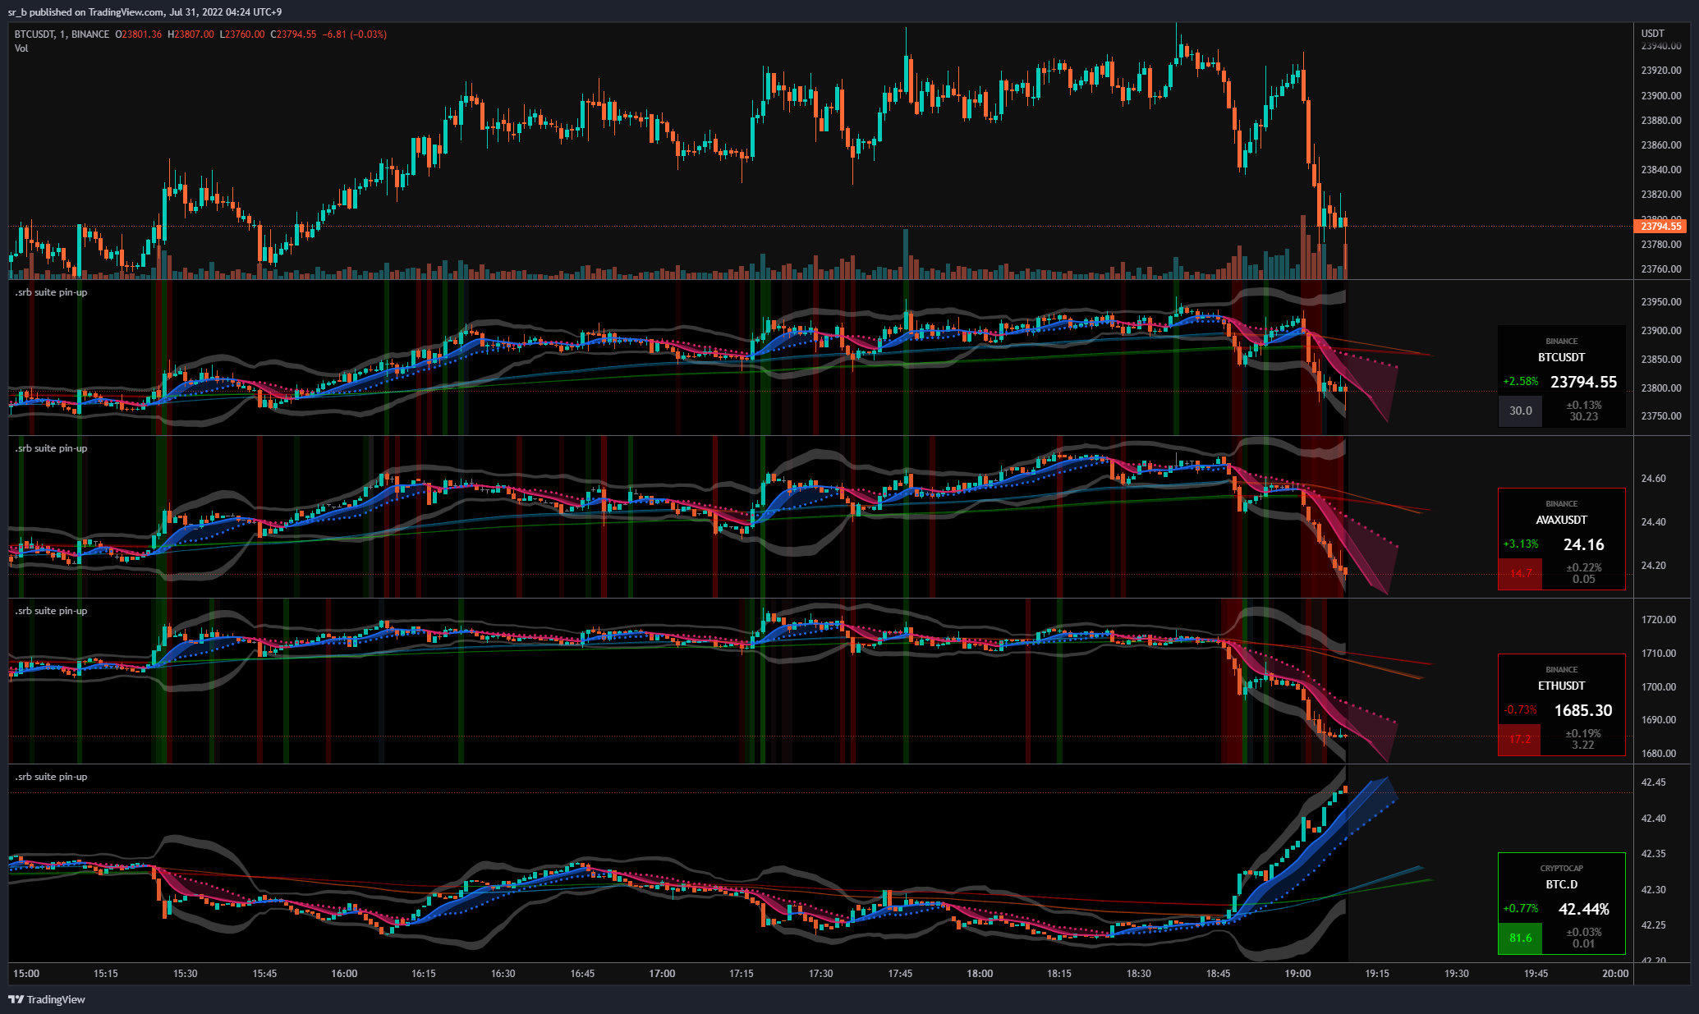Click the +2.58% change in the BTCUSDT panel
This screenshot has width=1699, height=1014.
tap(1521, 382)
